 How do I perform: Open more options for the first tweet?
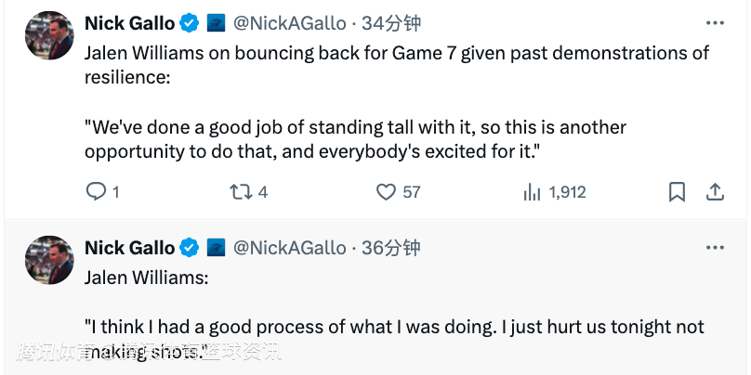[714, 22]
